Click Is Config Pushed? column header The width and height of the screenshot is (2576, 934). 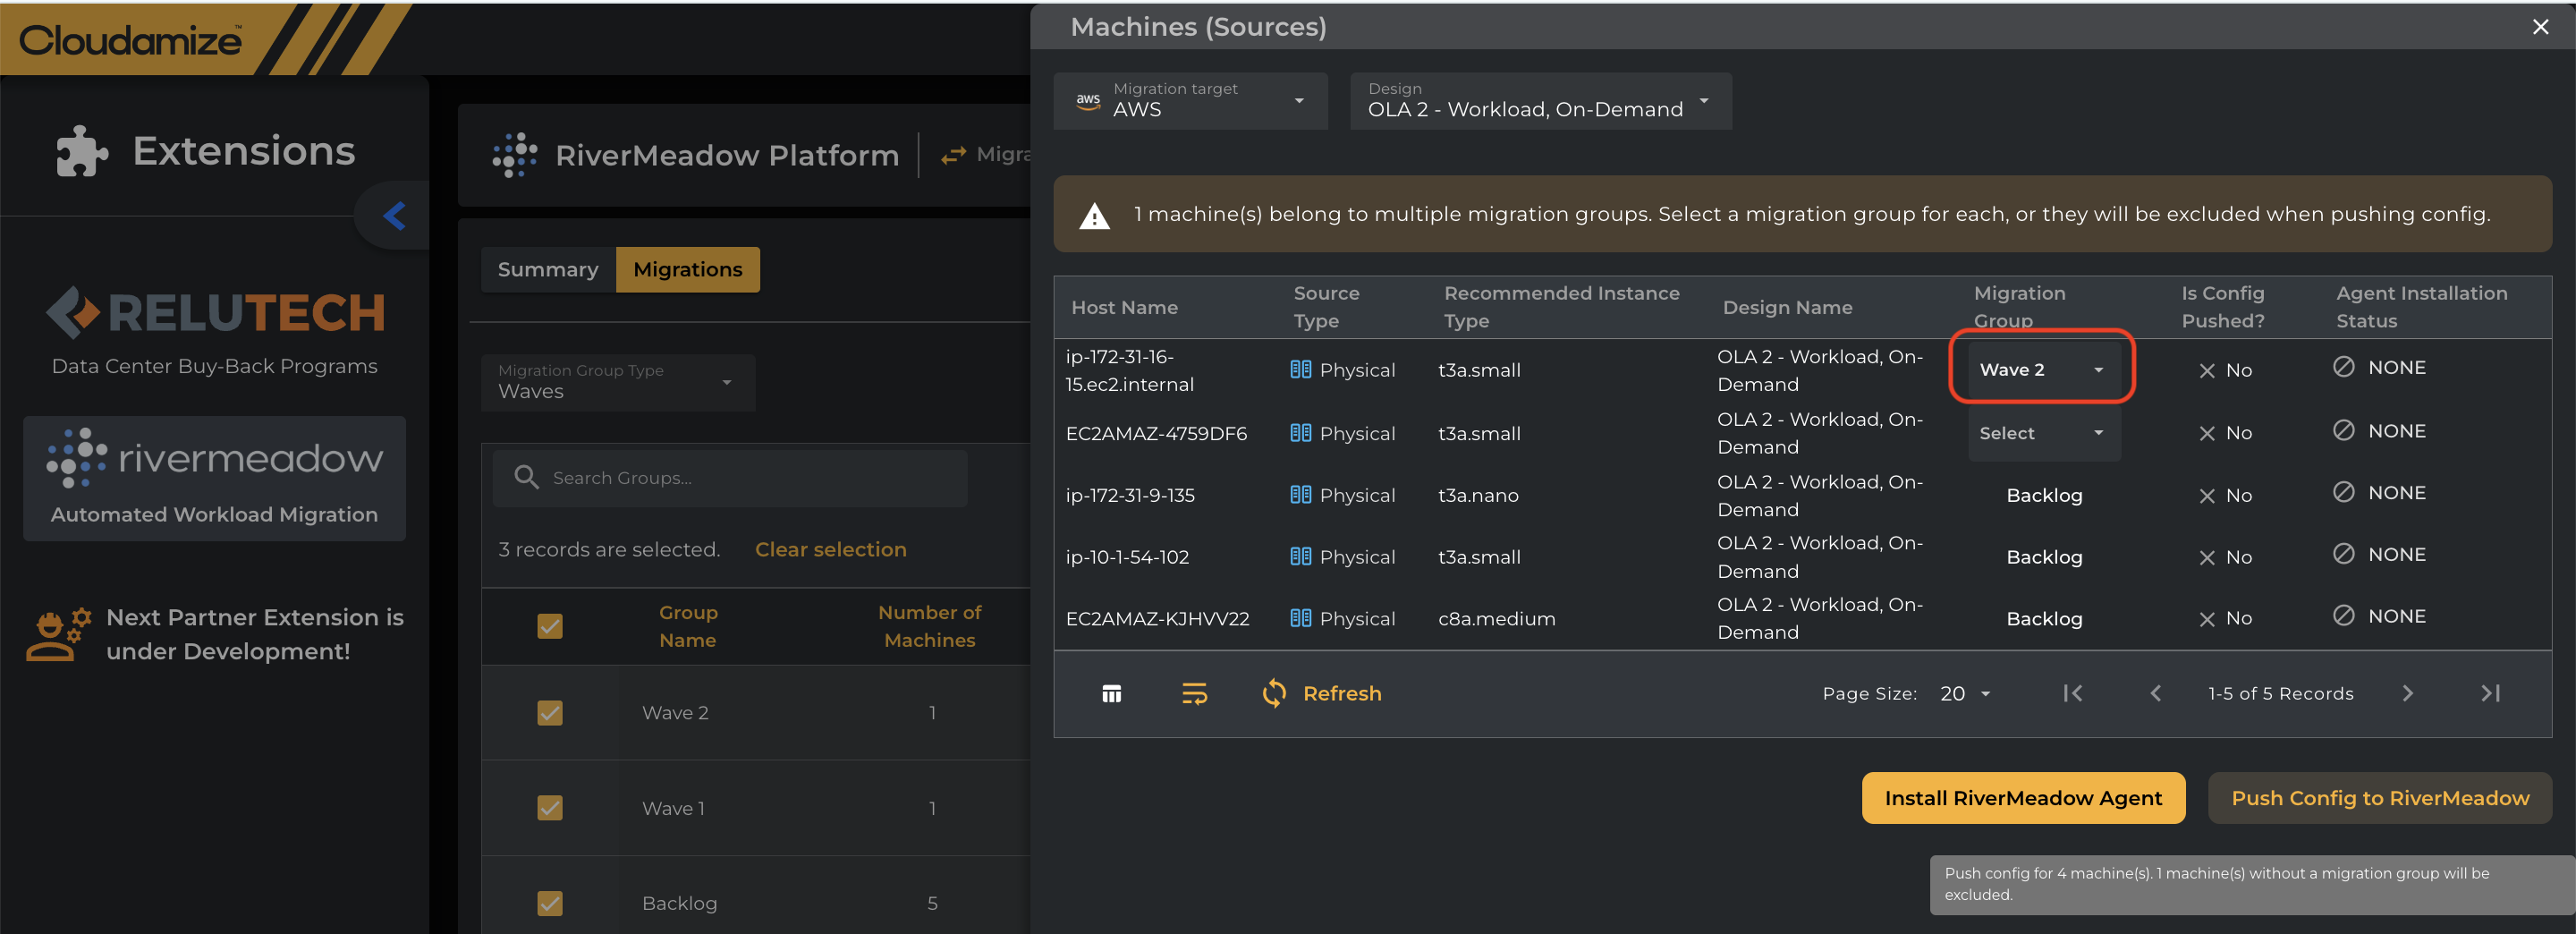[x=2222, y=307]
